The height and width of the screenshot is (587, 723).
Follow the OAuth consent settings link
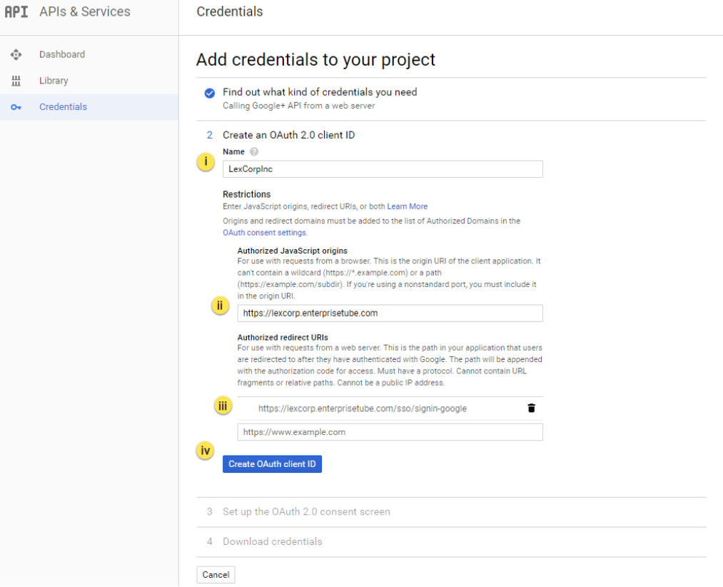pos(265,233)
